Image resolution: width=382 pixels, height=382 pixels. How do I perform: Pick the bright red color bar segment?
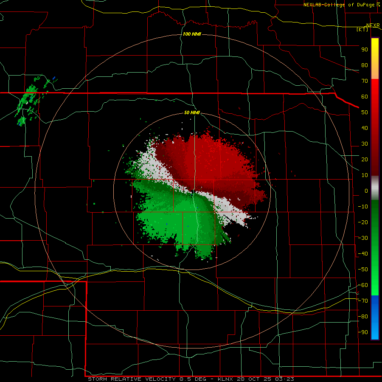375,98
